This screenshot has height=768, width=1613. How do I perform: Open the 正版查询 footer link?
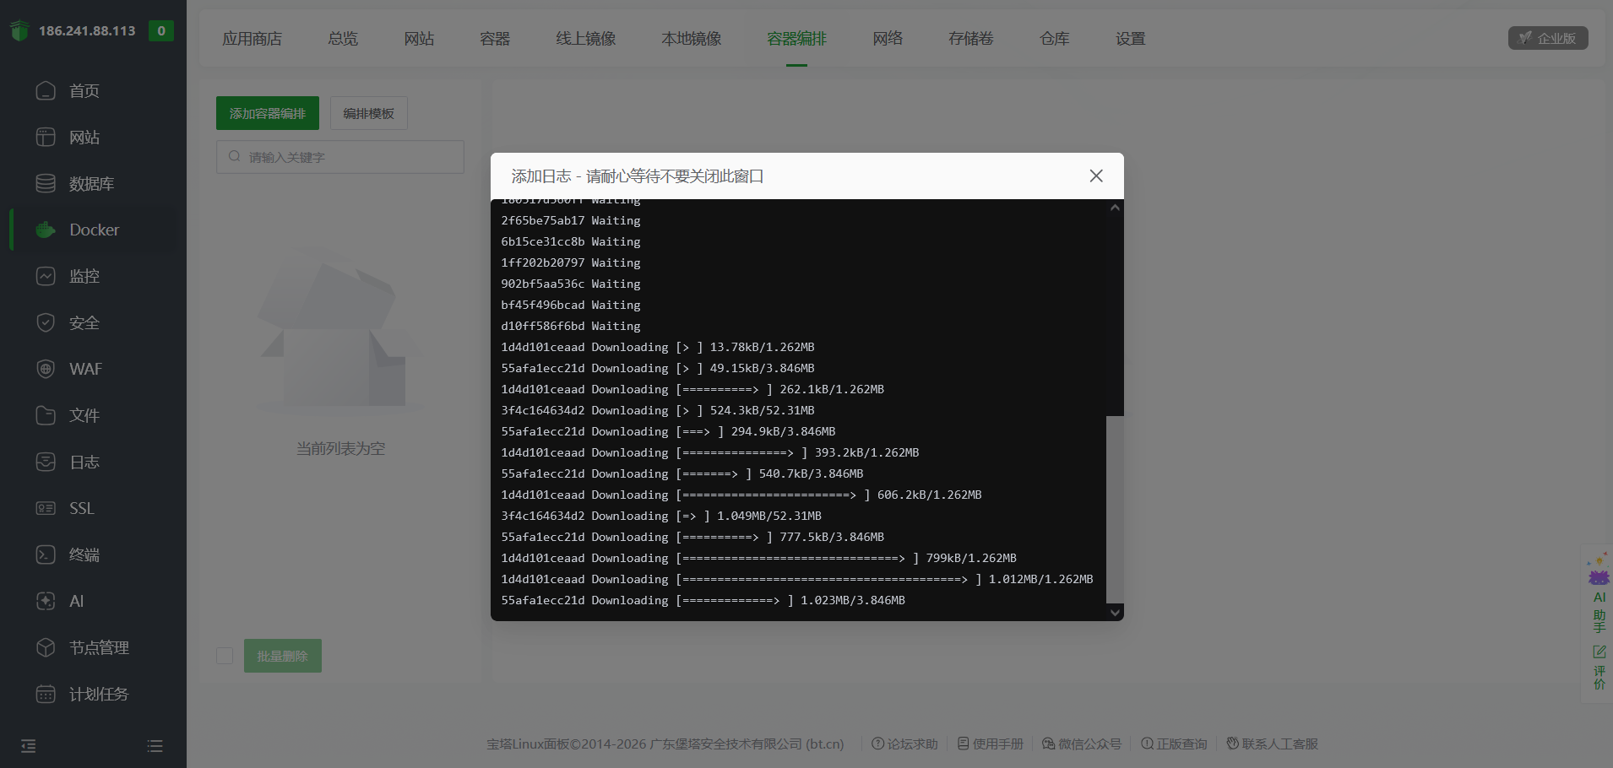tap(1174, 744)
